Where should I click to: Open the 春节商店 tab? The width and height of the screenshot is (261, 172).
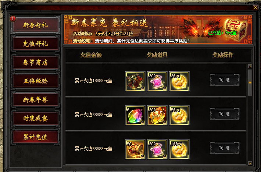click(x=35, y=63)
